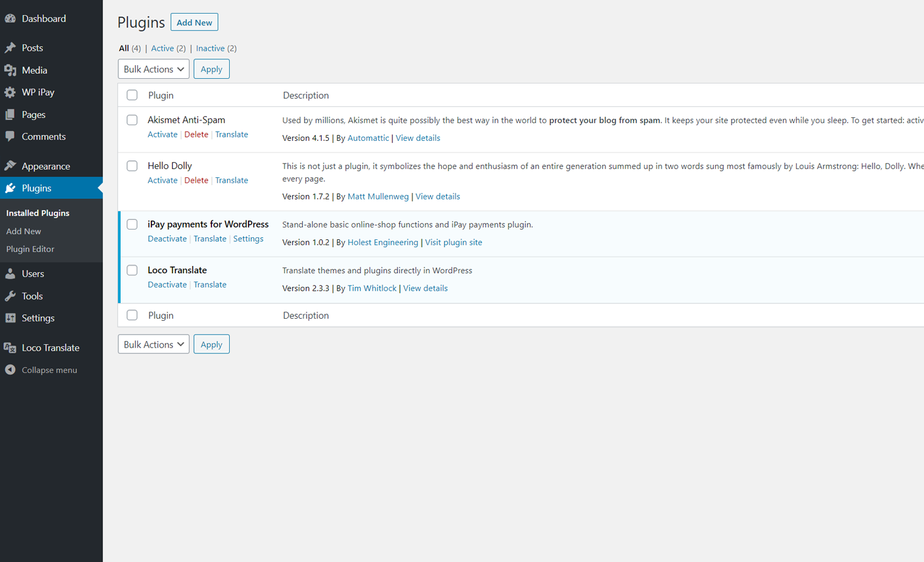Open the Automattic author link

pyautogui.click(x=368, y=138)
